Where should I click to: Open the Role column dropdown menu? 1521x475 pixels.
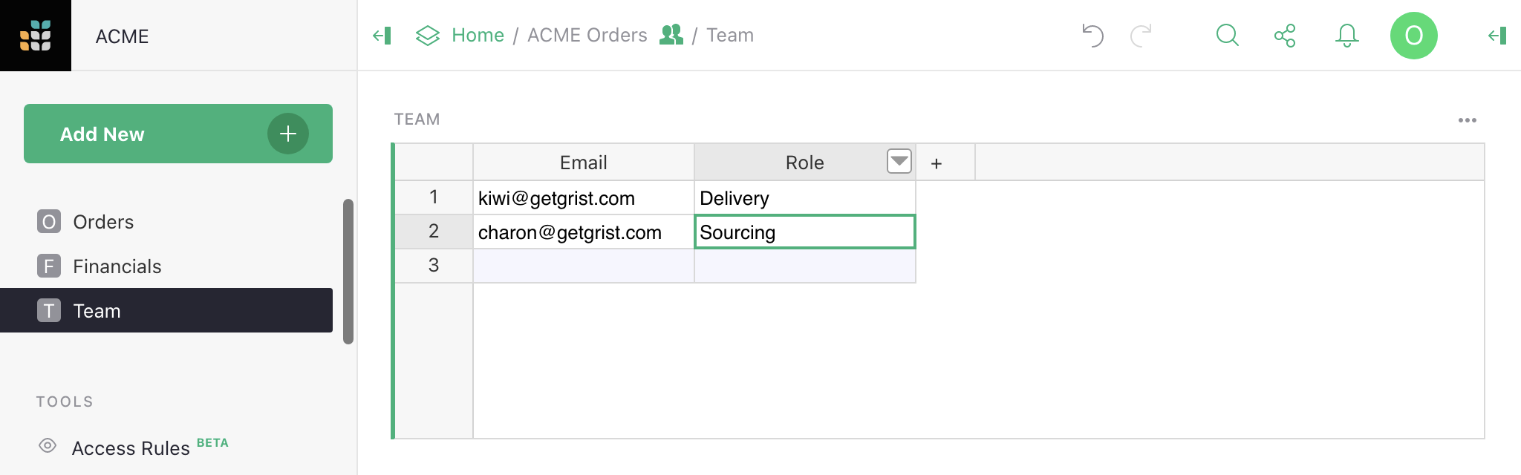(899, 161)
